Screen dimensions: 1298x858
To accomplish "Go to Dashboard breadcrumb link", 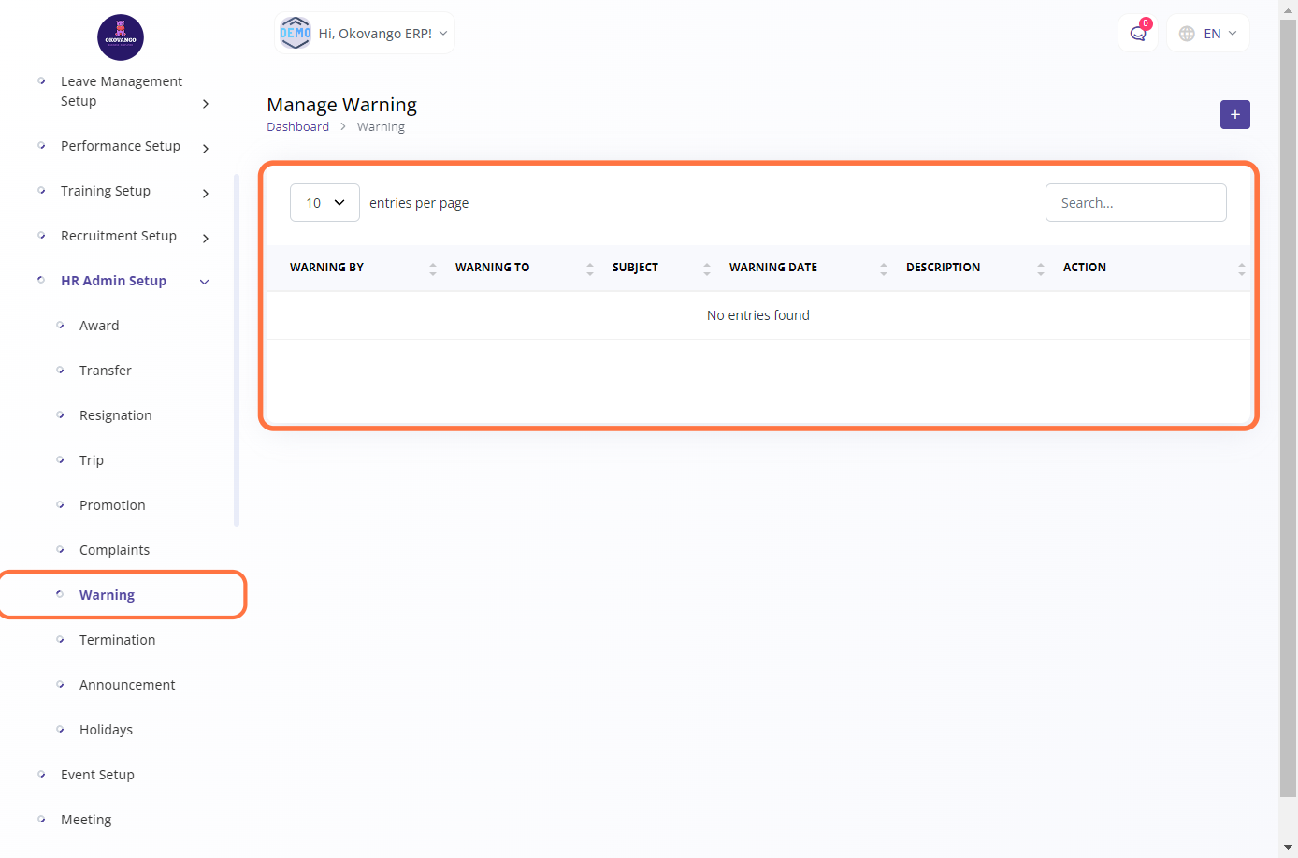I will 297,127.
